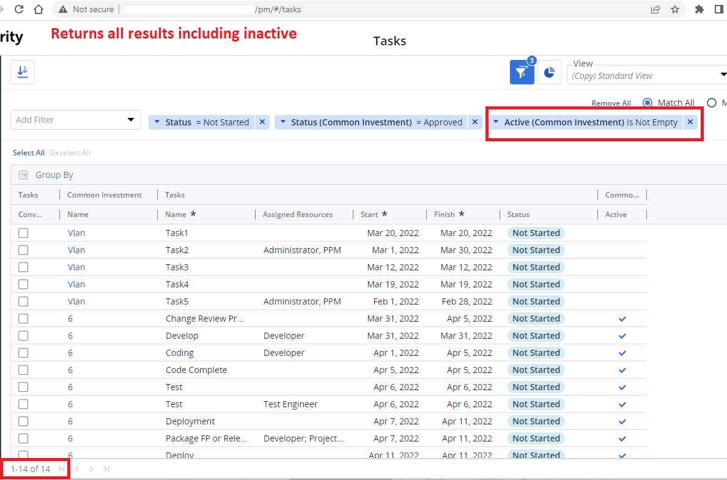Image resolution: width=727 pixels, height=480 pixels.
Task: Open the pie chart widgets icon
Action: (550, 72)
